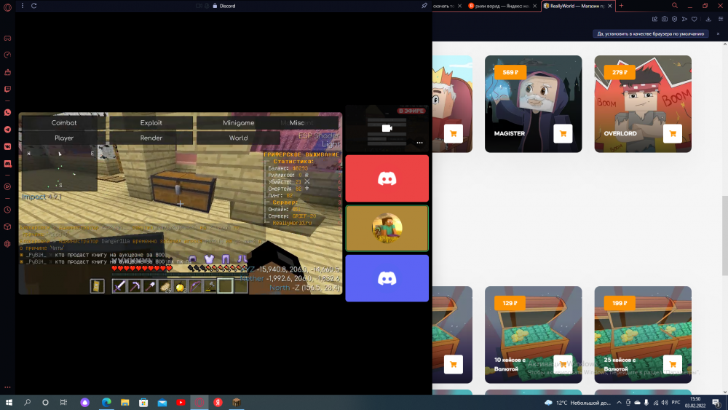
Task: Open Discord panel three-dot menu
Action: point(23,6)
